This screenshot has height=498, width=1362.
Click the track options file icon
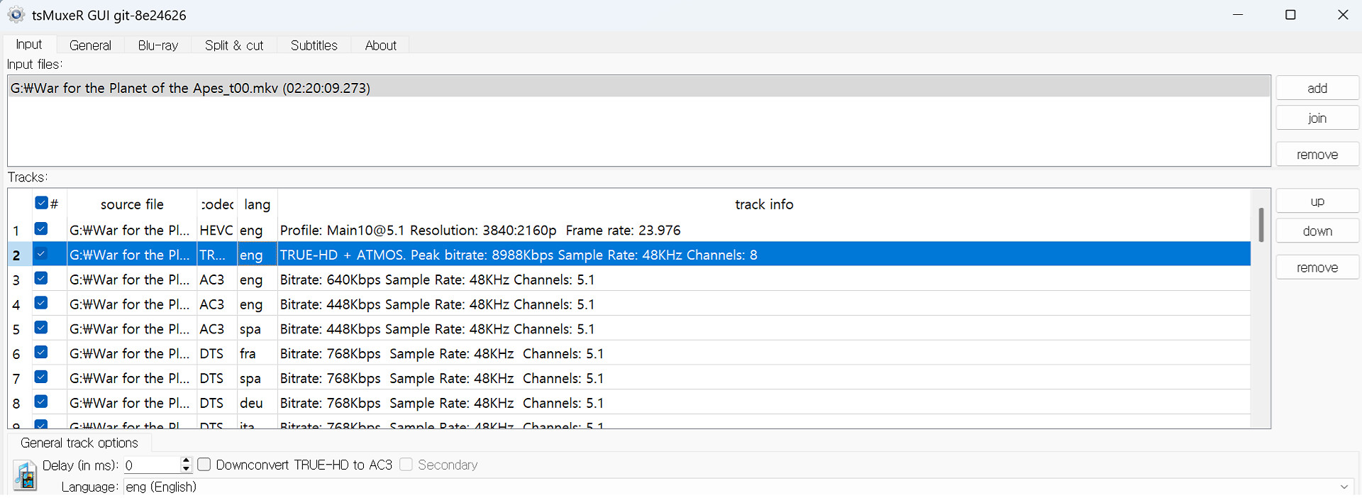[26, 475]
